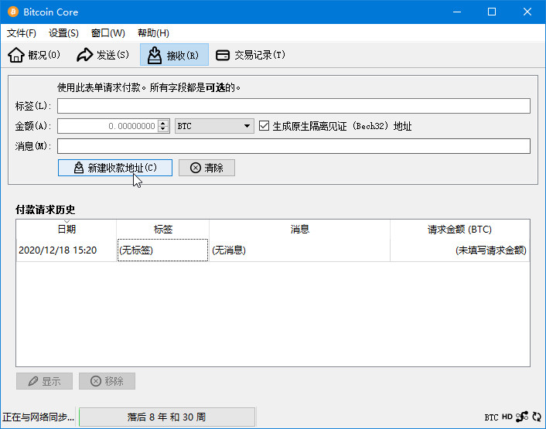The image size is (546, 429).
Task: Click the Bitcoin Core logo icon
Action: click(13, 12)
